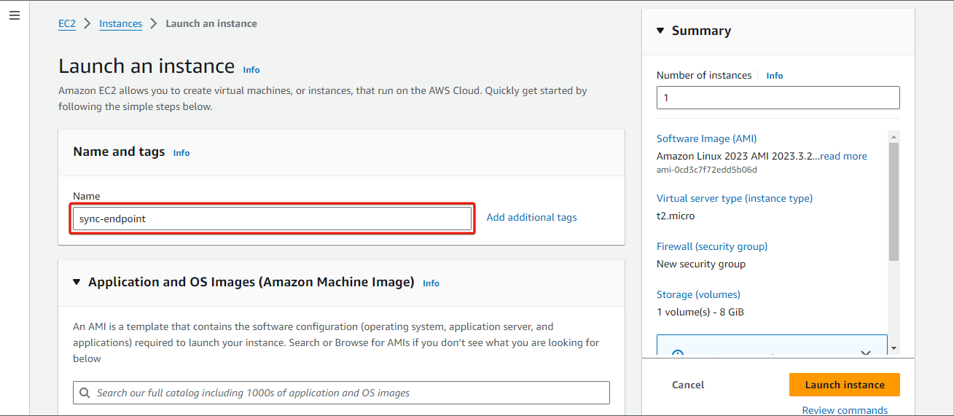Open Review commands link
Viewport: 954px width, 416px height.
pos(845,410)
